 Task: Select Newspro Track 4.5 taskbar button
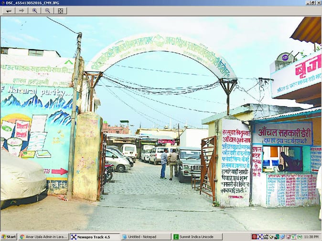[x=95, y=237]
